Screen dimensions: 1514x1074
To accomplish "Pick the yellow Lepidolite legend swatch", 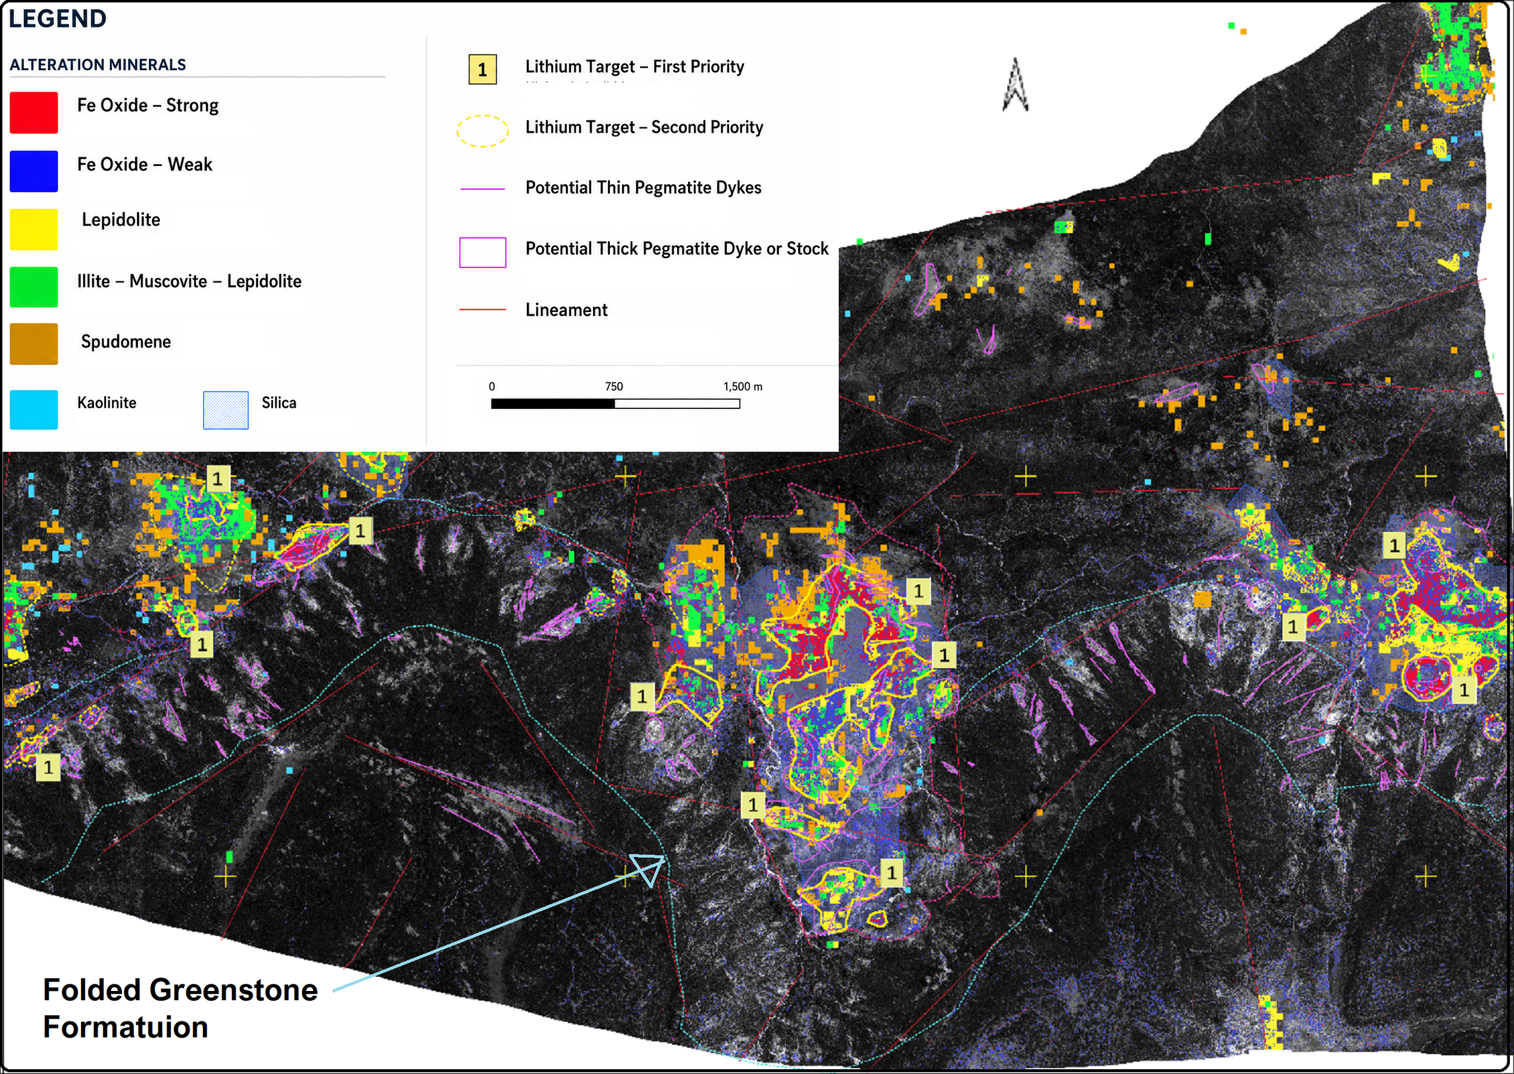I will 34,230.
